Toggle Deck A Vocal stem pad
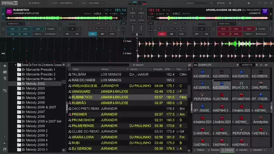This screenshot has height=154, width=274. (x=13, y=29)
